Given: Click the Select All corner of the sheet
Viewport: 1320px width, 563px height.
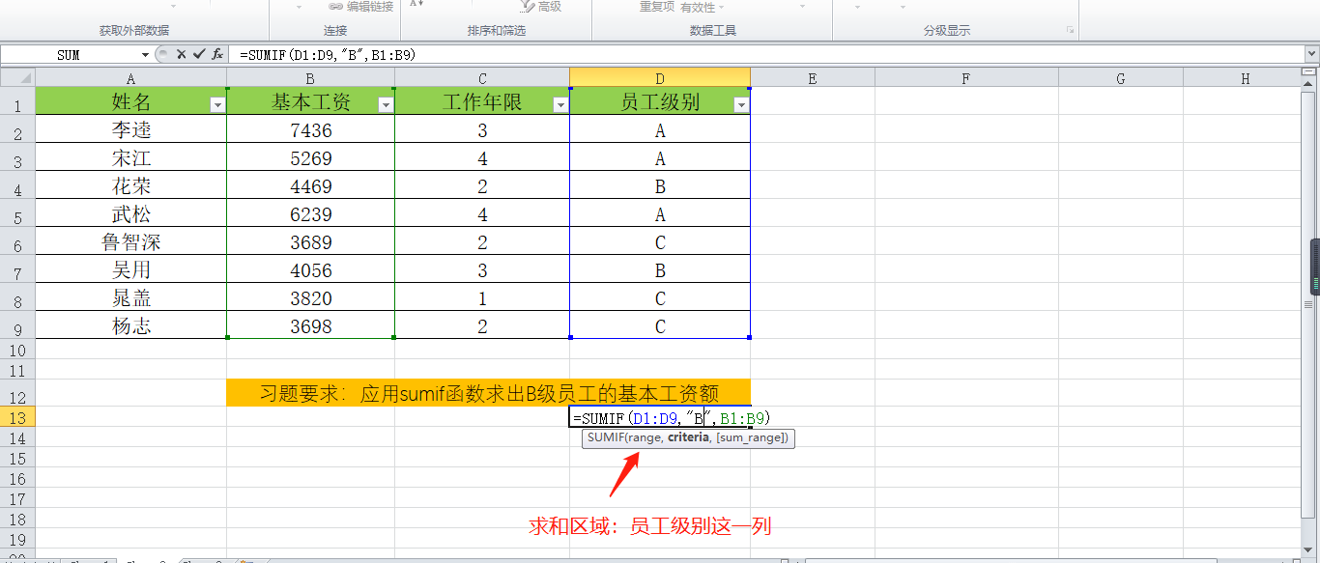Looking at the screenshot, I should tap(17, 78).
